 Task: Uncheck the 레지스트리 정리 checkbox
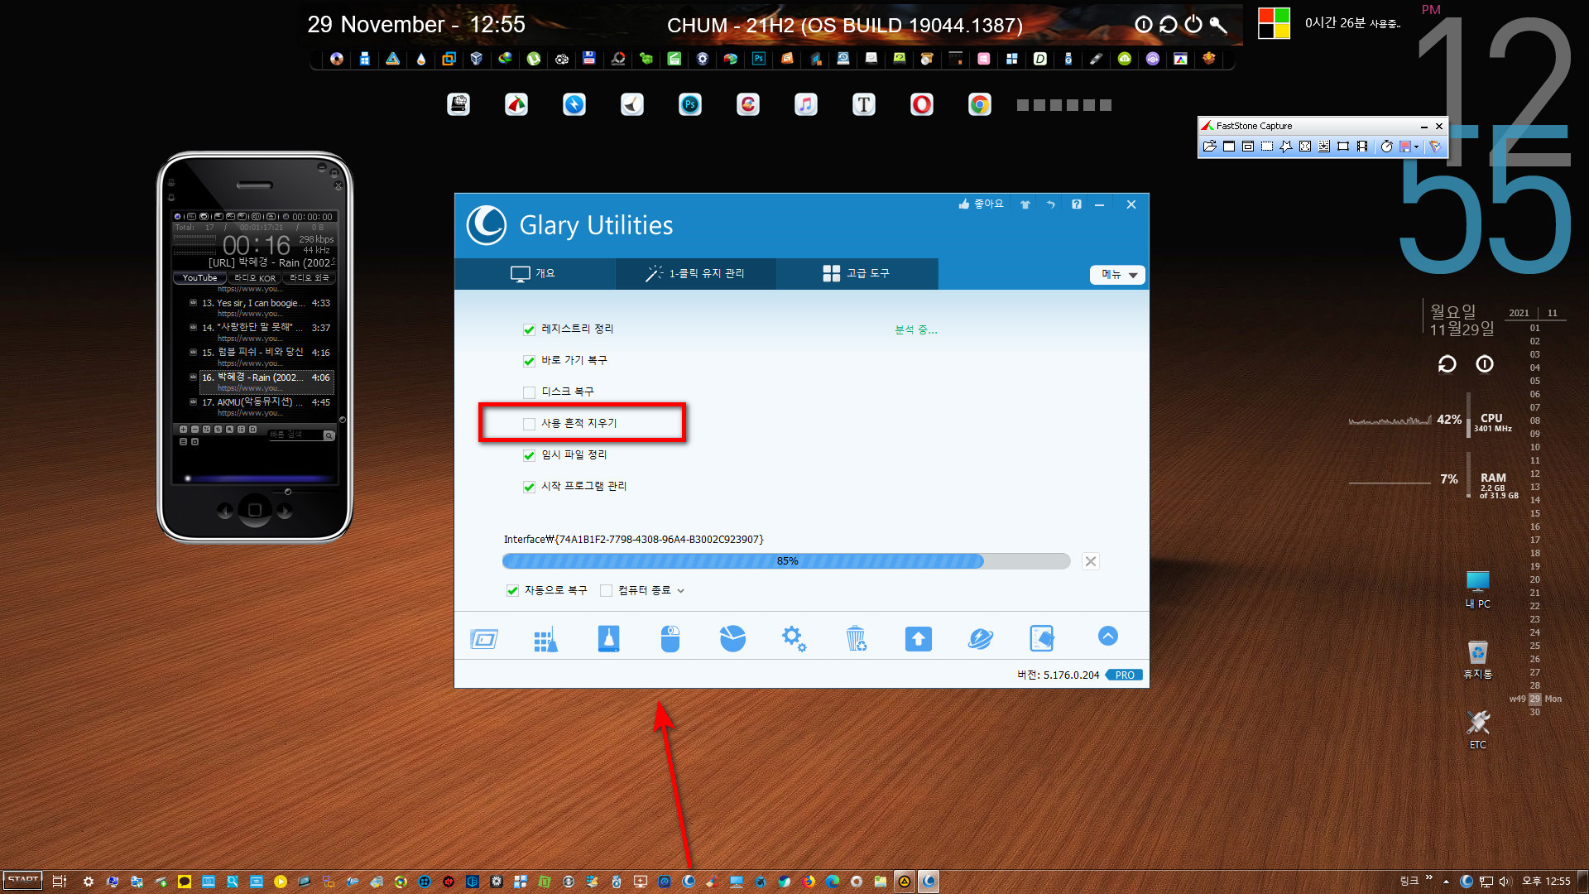coord(529,329)
